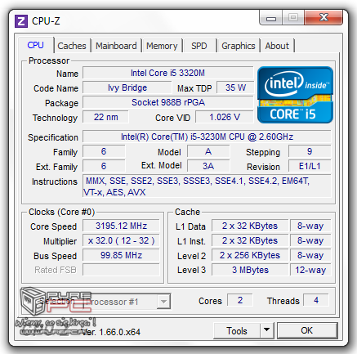Screen dimensions: 357x354
Task: Select the Memory tab
Action: pos(162,46)
